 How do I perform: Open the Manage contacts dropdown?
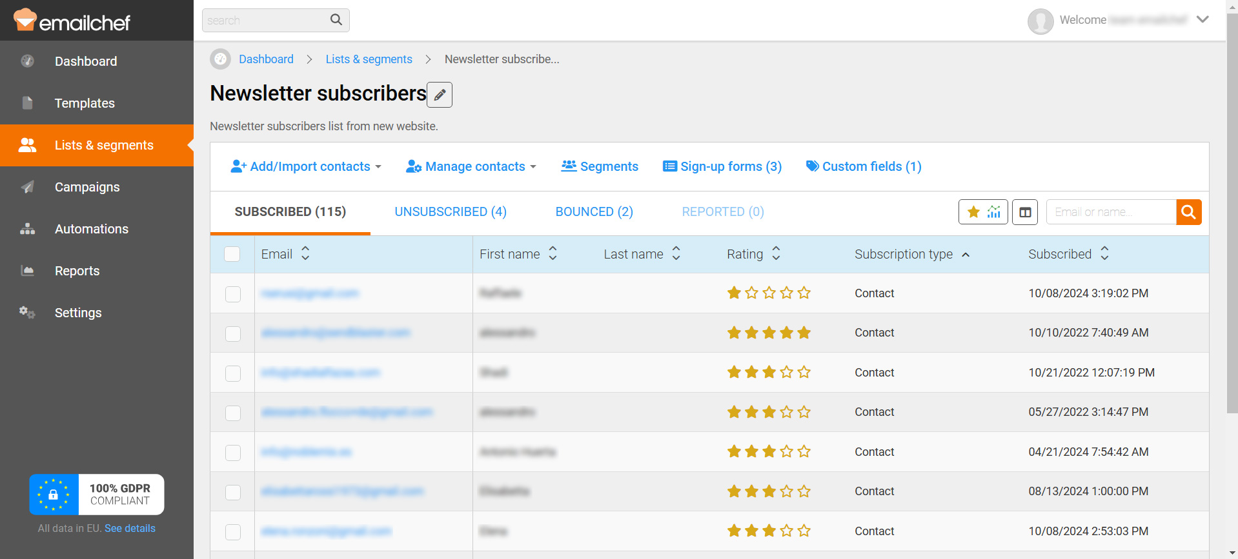tap(471, 166)
